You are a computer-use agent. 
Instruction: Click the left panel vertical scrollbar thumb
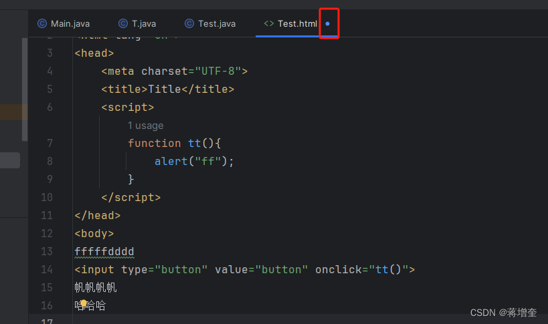tap(25, 90)
